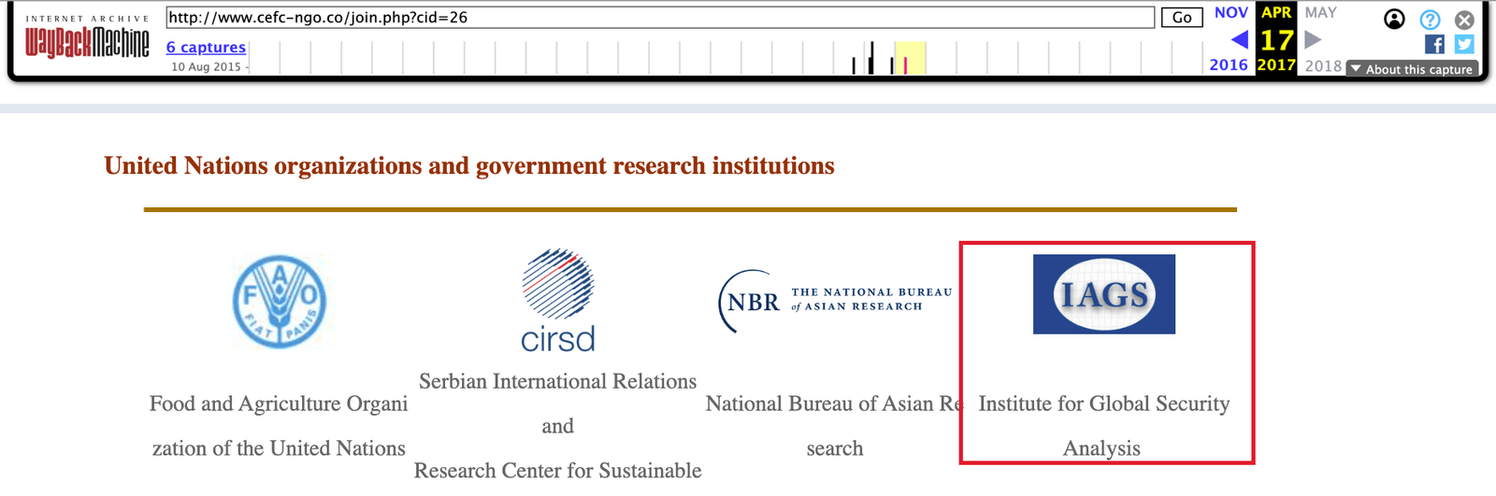Click the United Nations organizations heading
Image resolution: width=1496 pixels, height=496 pixels.
pos(469,165)
